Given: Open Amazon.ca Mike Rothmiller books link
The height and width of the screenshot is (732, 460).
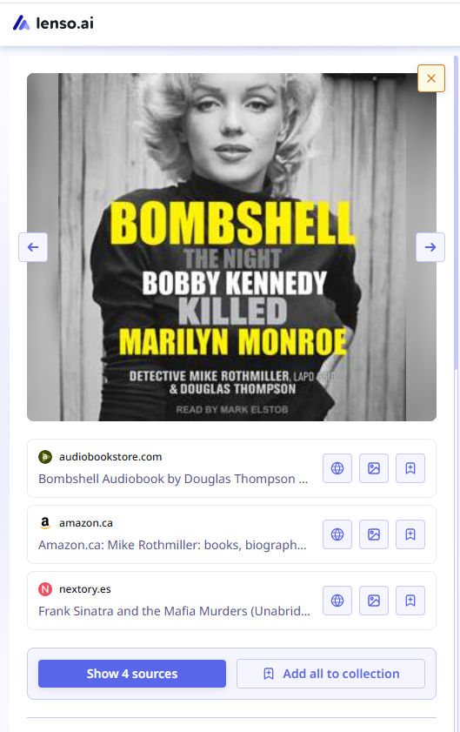Looking at the screenshot, I should click(x=172, y=545).
